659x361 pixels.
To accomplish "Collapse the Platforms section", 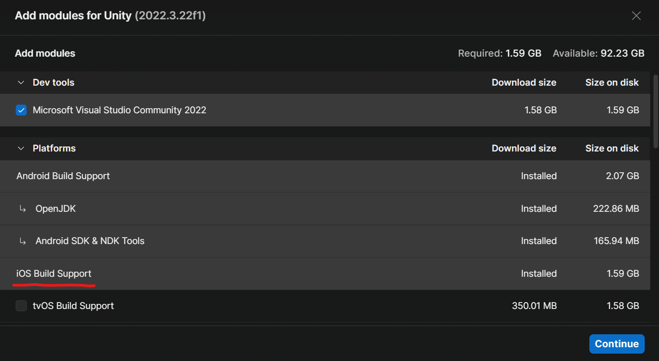I will coord(21,148).
